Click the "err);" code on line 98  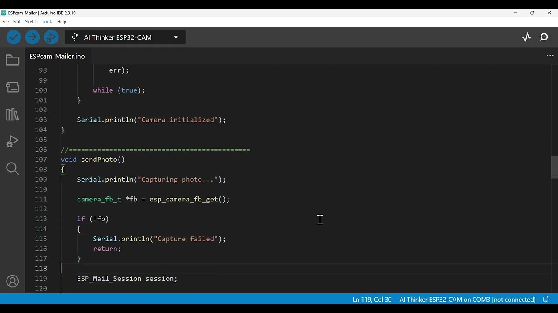click(x=119, y=70)
